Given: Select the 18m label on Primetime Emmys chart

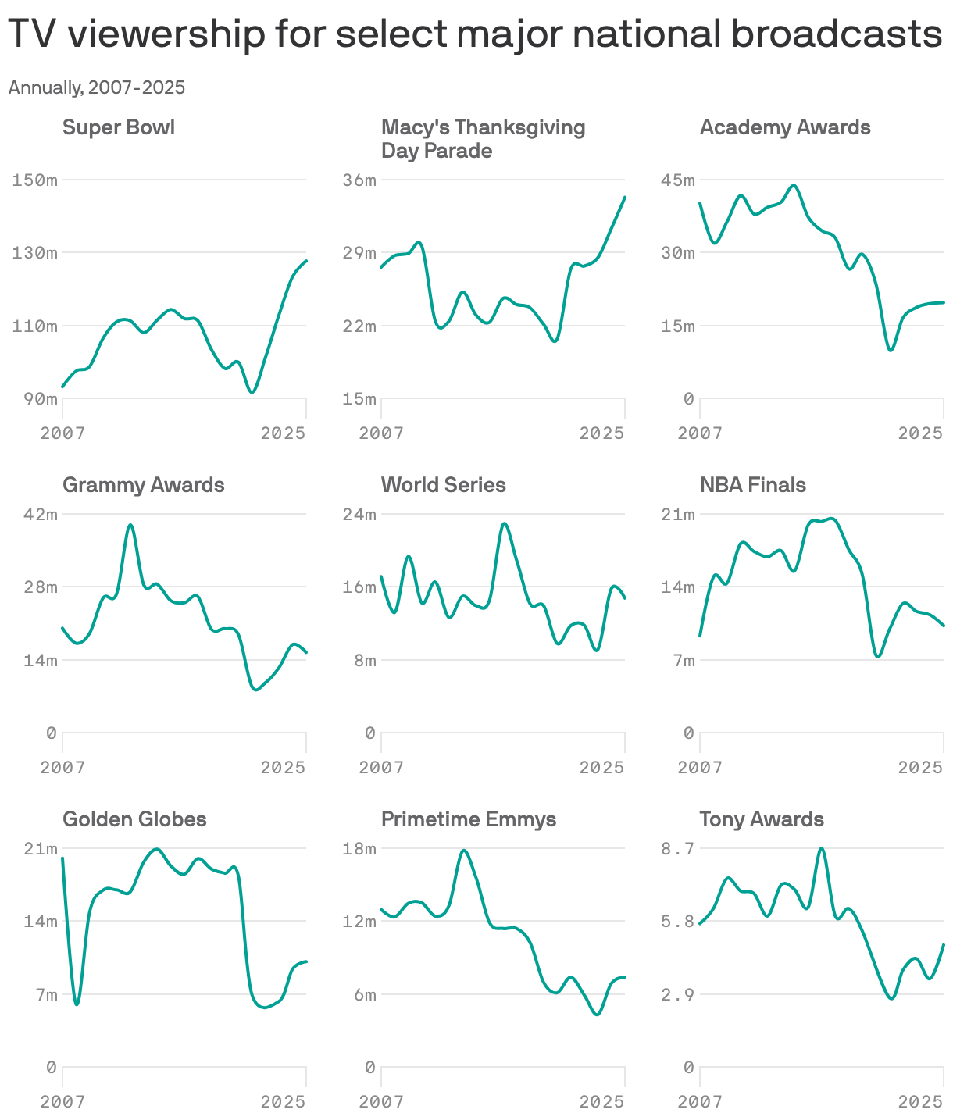Looking at the screenshot, I should tap(359, 848).
